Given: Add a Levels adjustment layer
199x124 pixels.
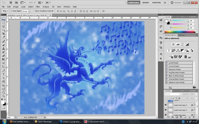Looking at the screenshot, I should pyautogui.click(x=178, y=44).
